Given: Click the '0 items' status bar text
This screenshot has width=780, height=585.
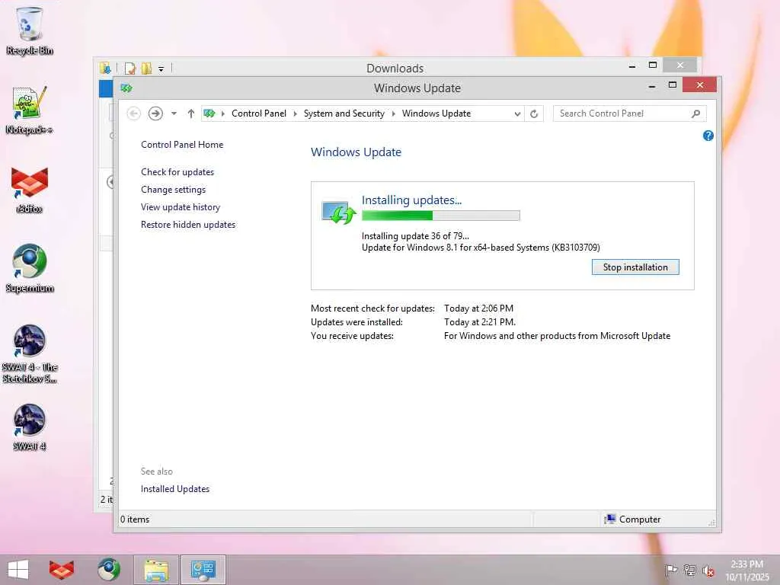Looking at the screenshot, I should (135, 519).
